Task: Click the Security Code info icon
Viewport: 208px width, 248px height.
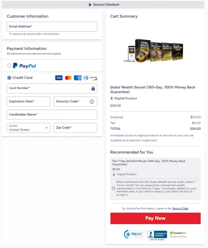Action: 92,102
